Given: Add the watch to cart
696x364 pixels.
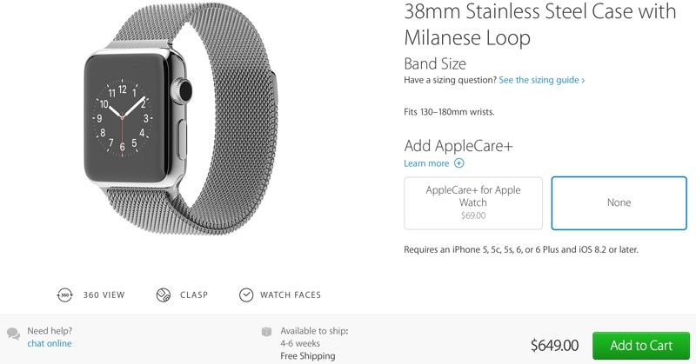Looking at the screenshot, I should pyautogui.click(x=641, y=346).
